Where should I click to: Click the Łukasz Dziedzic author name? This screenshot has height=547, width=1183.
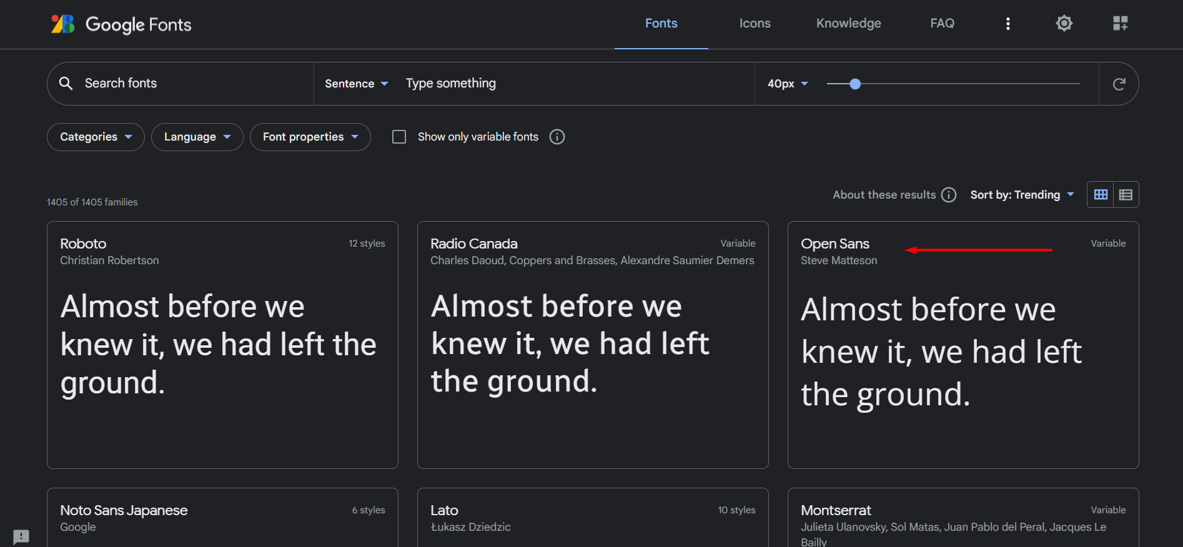coord(470,527)
